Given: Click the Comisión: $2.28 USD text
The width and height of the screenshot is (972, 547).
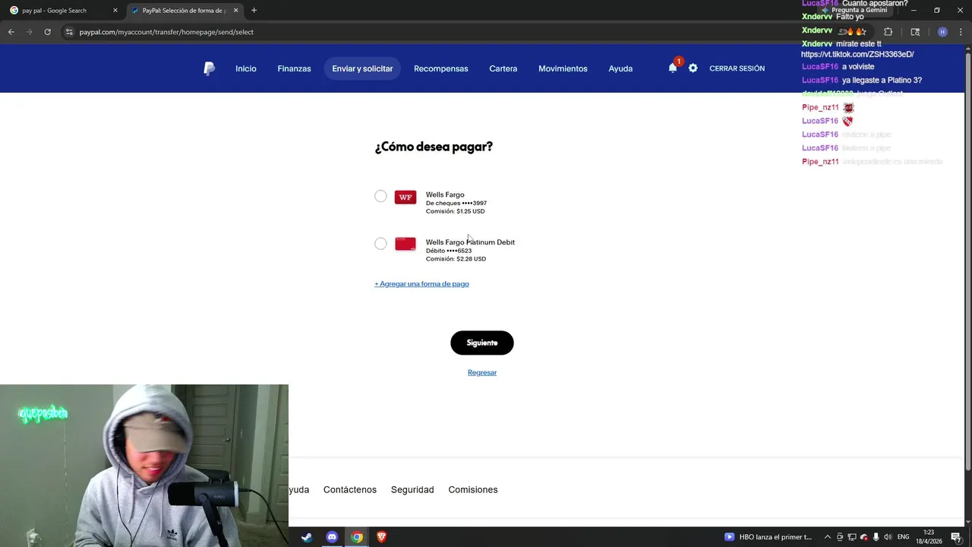Looking at the screenshot, I should 456,259.
